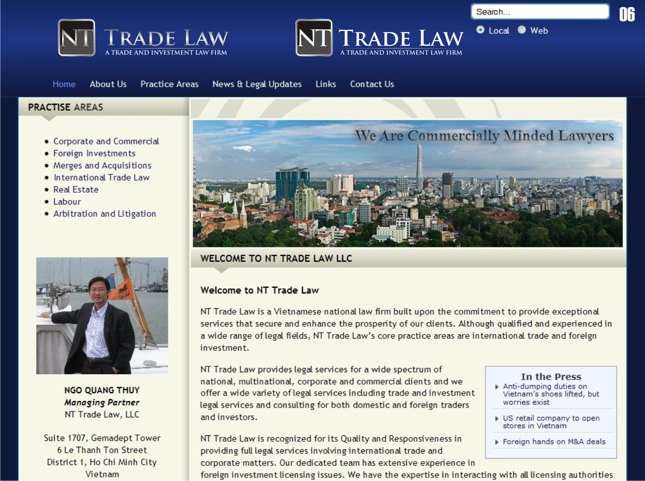Visit the Links menu page
The image size is (645, 481).
pos(326,84)
